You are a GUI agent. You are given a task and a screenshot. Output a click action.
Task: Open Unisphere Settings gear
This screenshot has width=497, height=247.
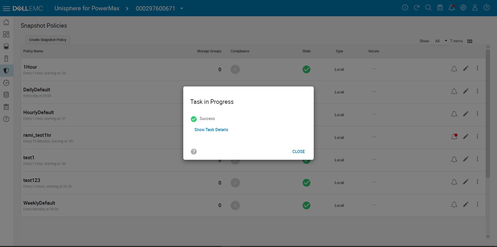[463, 8]
